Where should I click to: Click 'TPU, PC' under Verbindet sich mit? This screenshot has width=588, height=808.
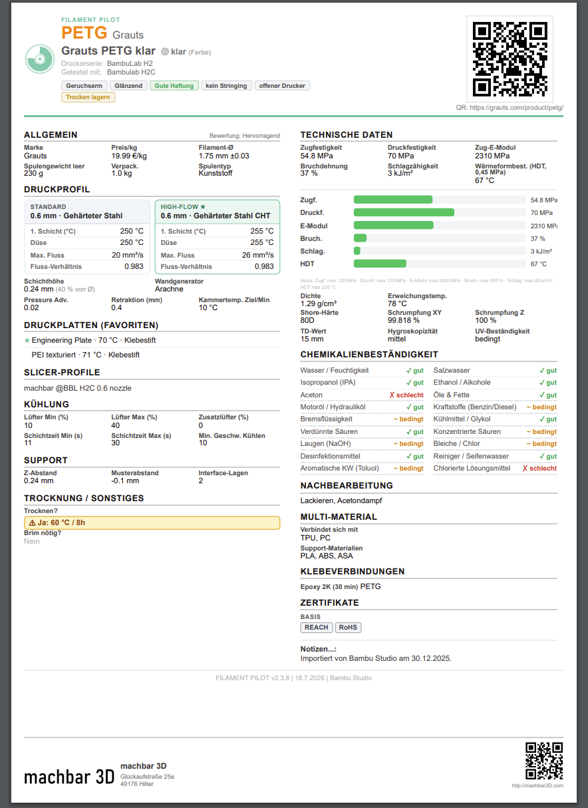pos(315,538)
